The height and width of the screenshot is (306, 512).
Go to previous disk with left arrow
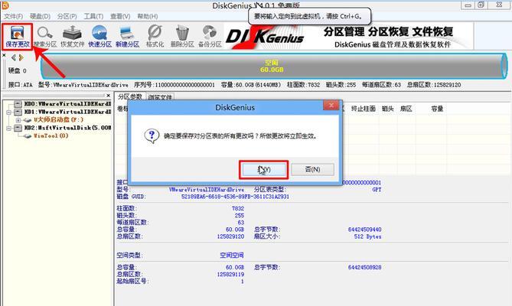tap(13, 57)
